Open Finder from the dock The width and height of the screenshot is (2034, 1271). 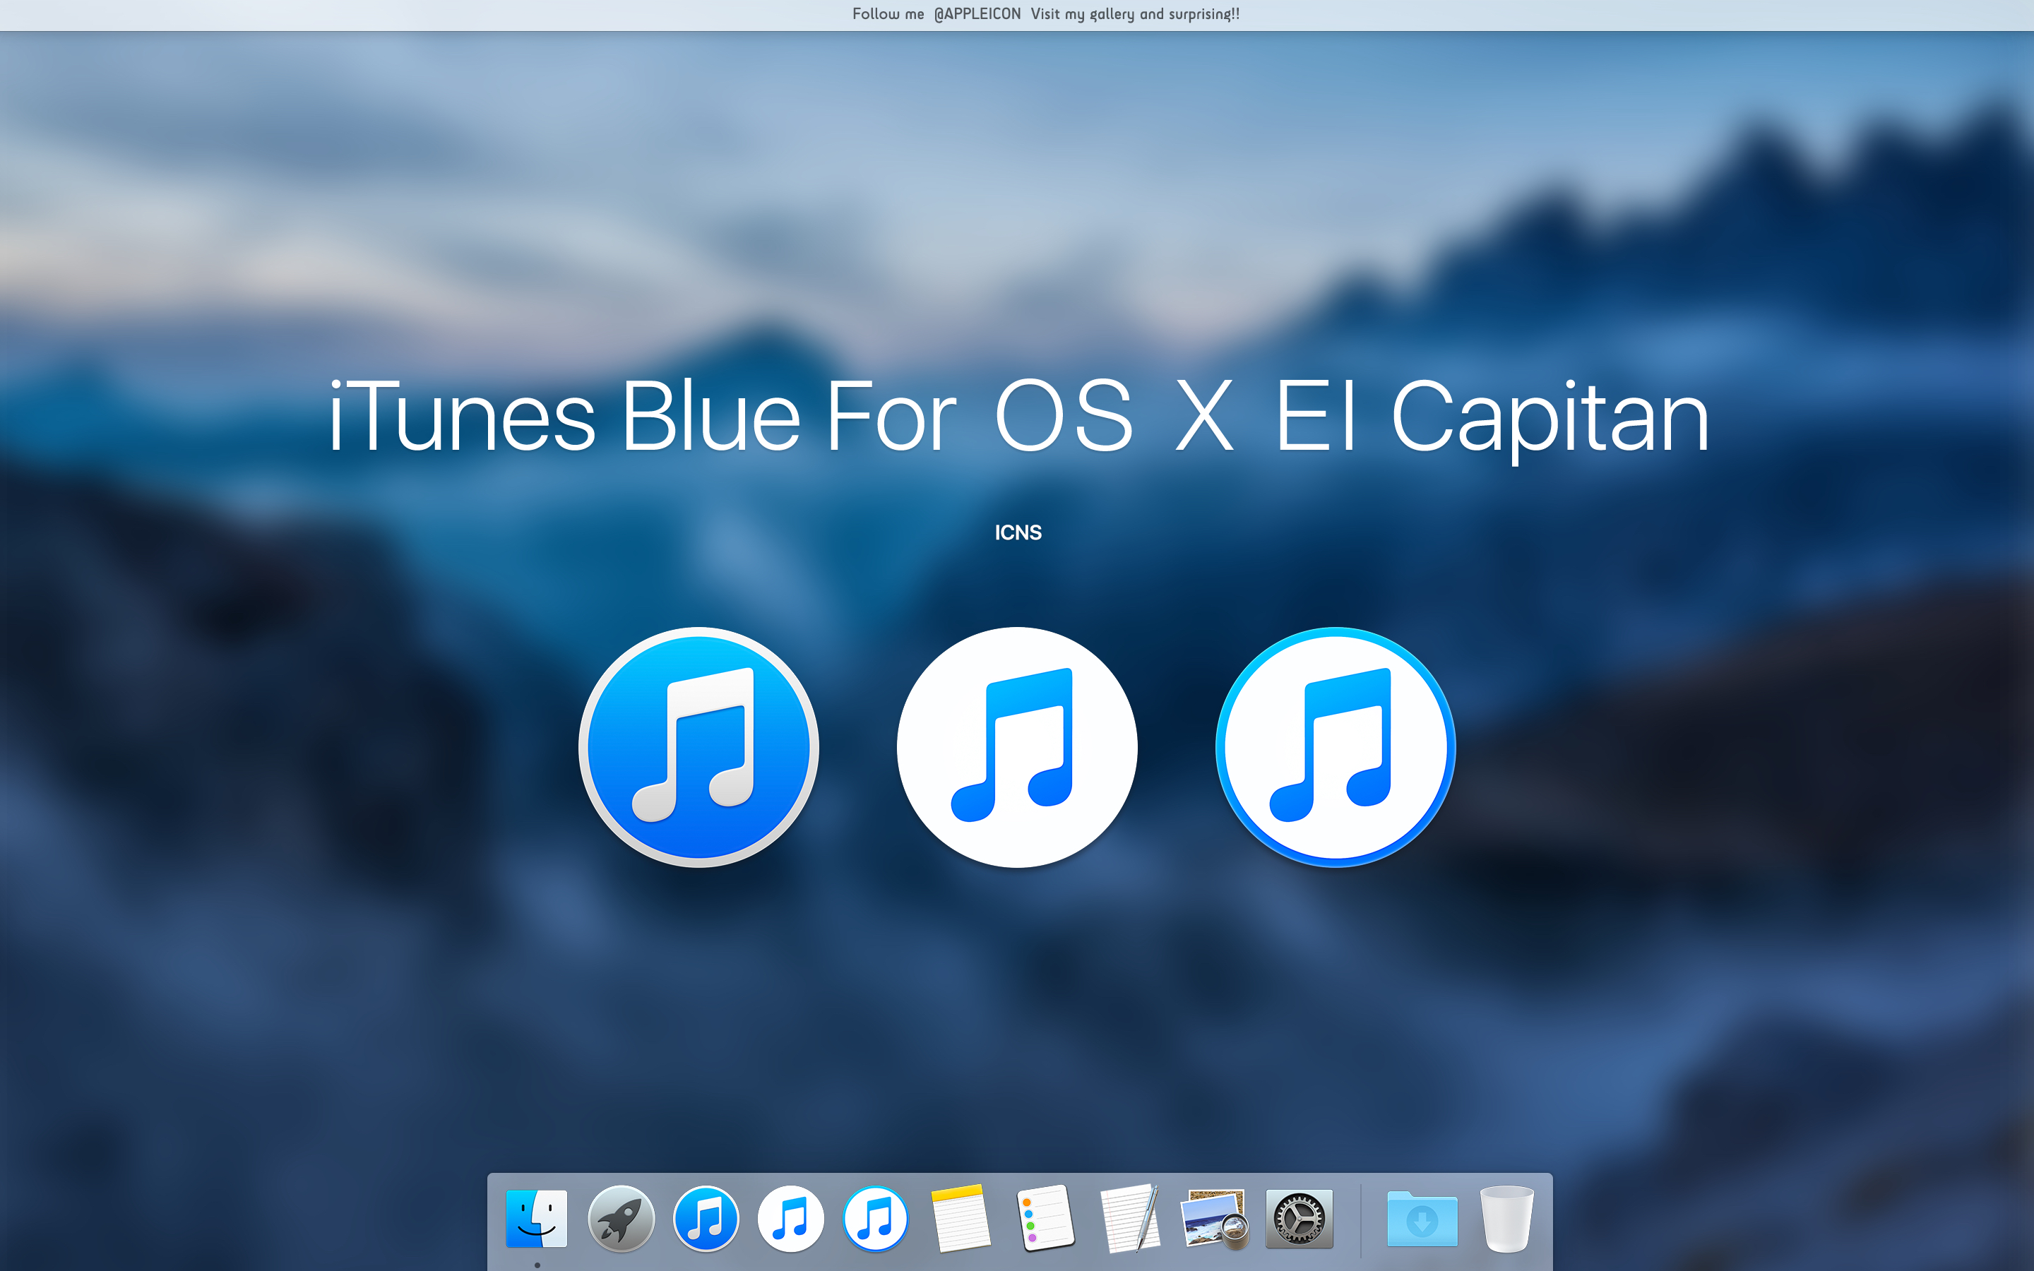pyautogui.click(x=536, y=1218)
